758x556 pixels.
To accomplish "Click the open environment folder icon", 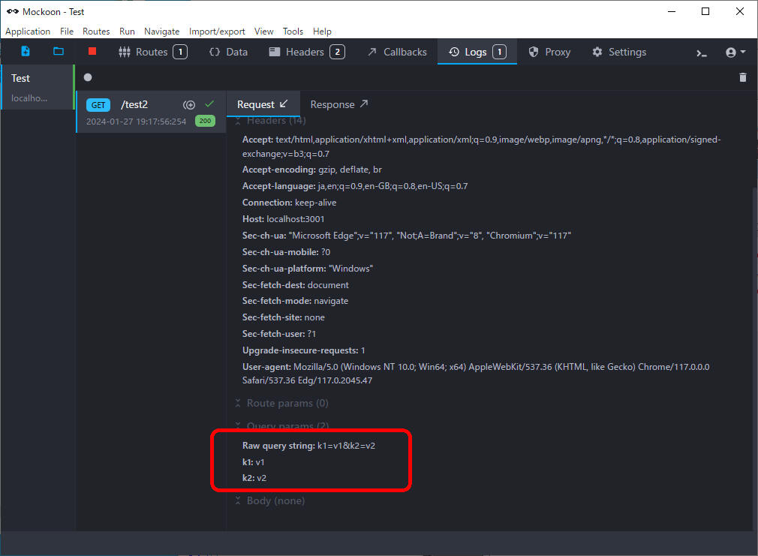I will click(x=59, y=52).
